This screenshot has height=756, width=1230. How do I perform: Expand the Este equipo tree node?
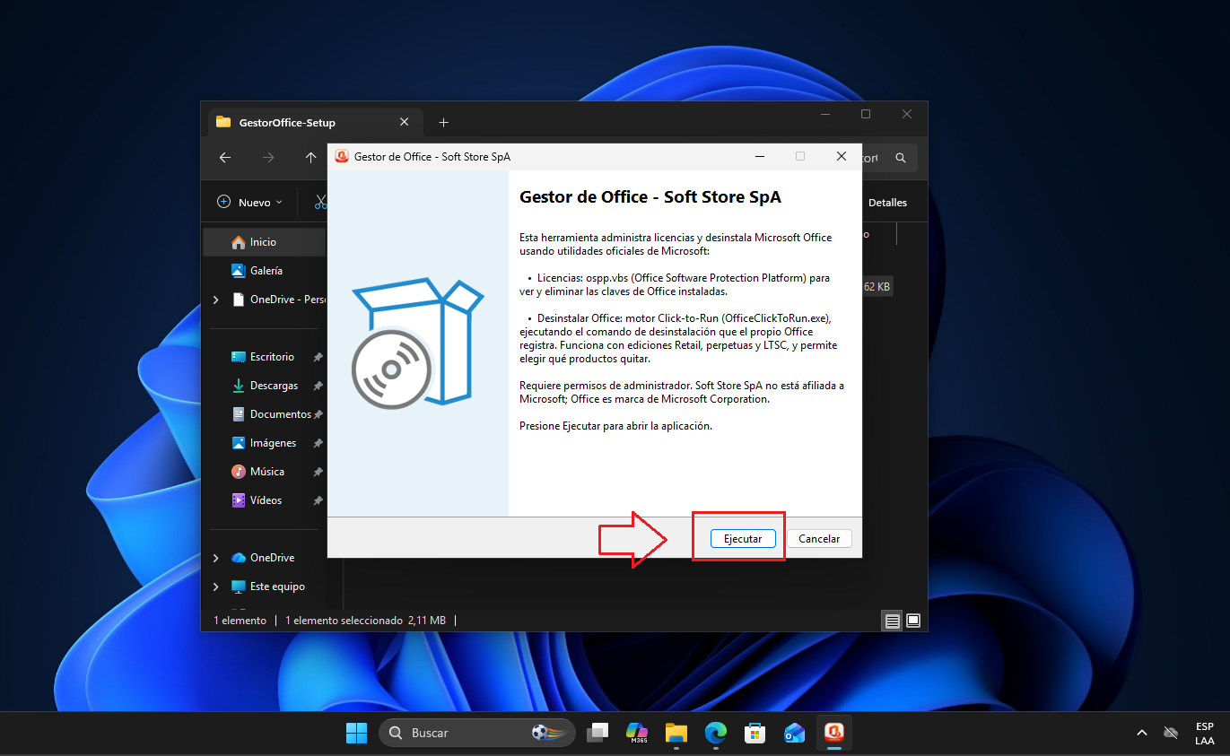pos(215,587)
